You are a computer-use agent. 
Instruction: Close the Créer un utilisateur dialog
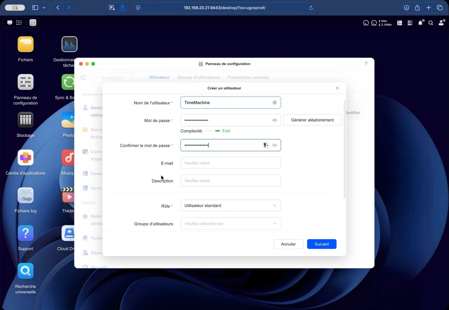(x=337, y=88)
